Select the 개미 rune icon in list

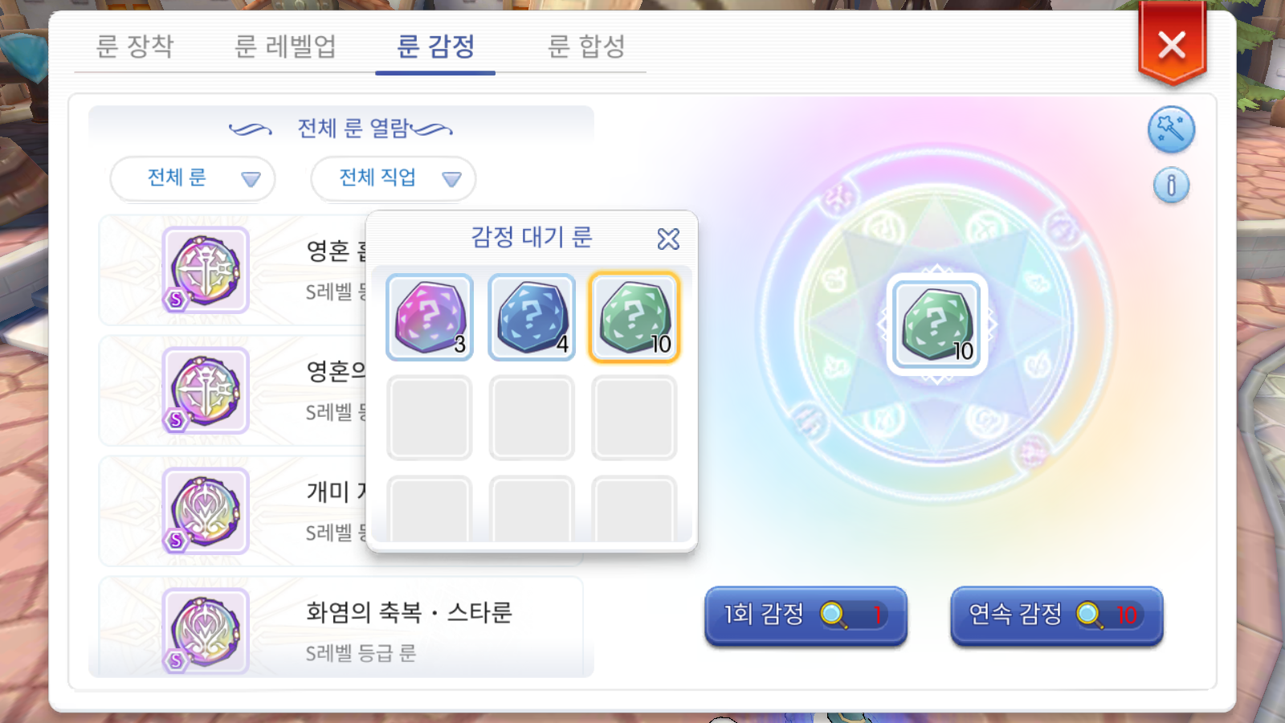(206, 511)
